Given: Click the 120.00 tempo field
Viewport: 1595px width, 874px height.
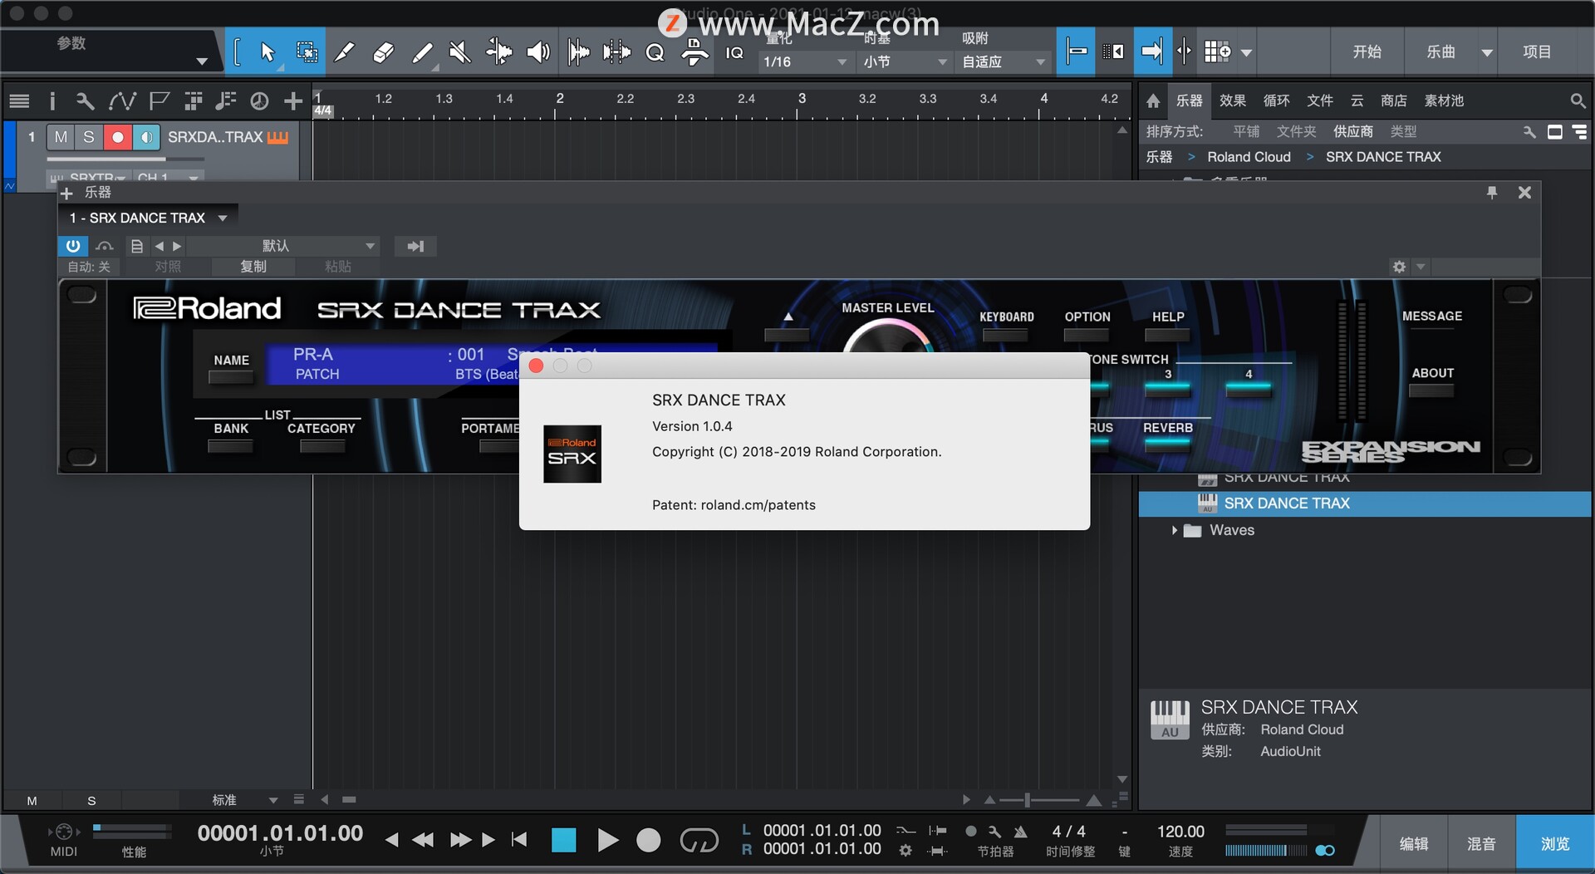Looking at the screenshot, I should [x=1180, y=832].
